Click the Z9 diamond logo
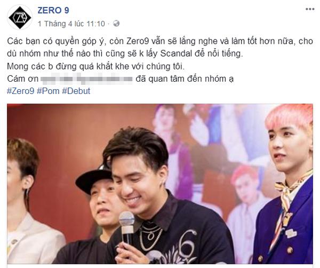The image size is (320, 268). (x=20, y=18)
